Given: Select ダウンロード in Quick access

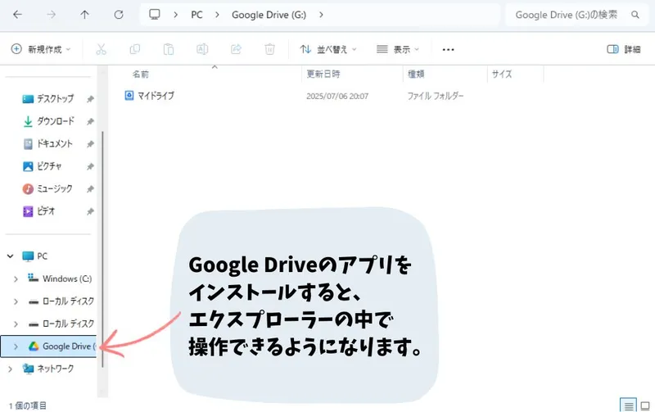Looking at the screenshot, I should coord(56,121).
